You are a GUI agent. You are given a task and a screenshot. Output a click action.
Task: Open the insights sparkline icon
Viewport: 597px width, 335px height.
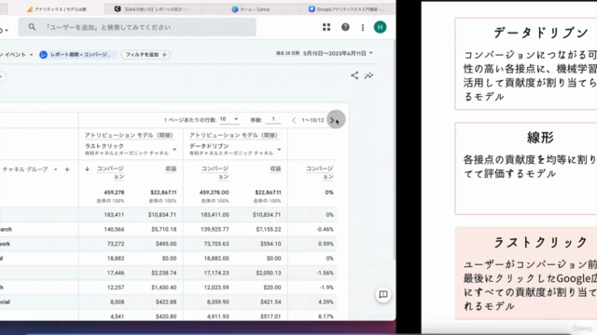pos(368,75)
